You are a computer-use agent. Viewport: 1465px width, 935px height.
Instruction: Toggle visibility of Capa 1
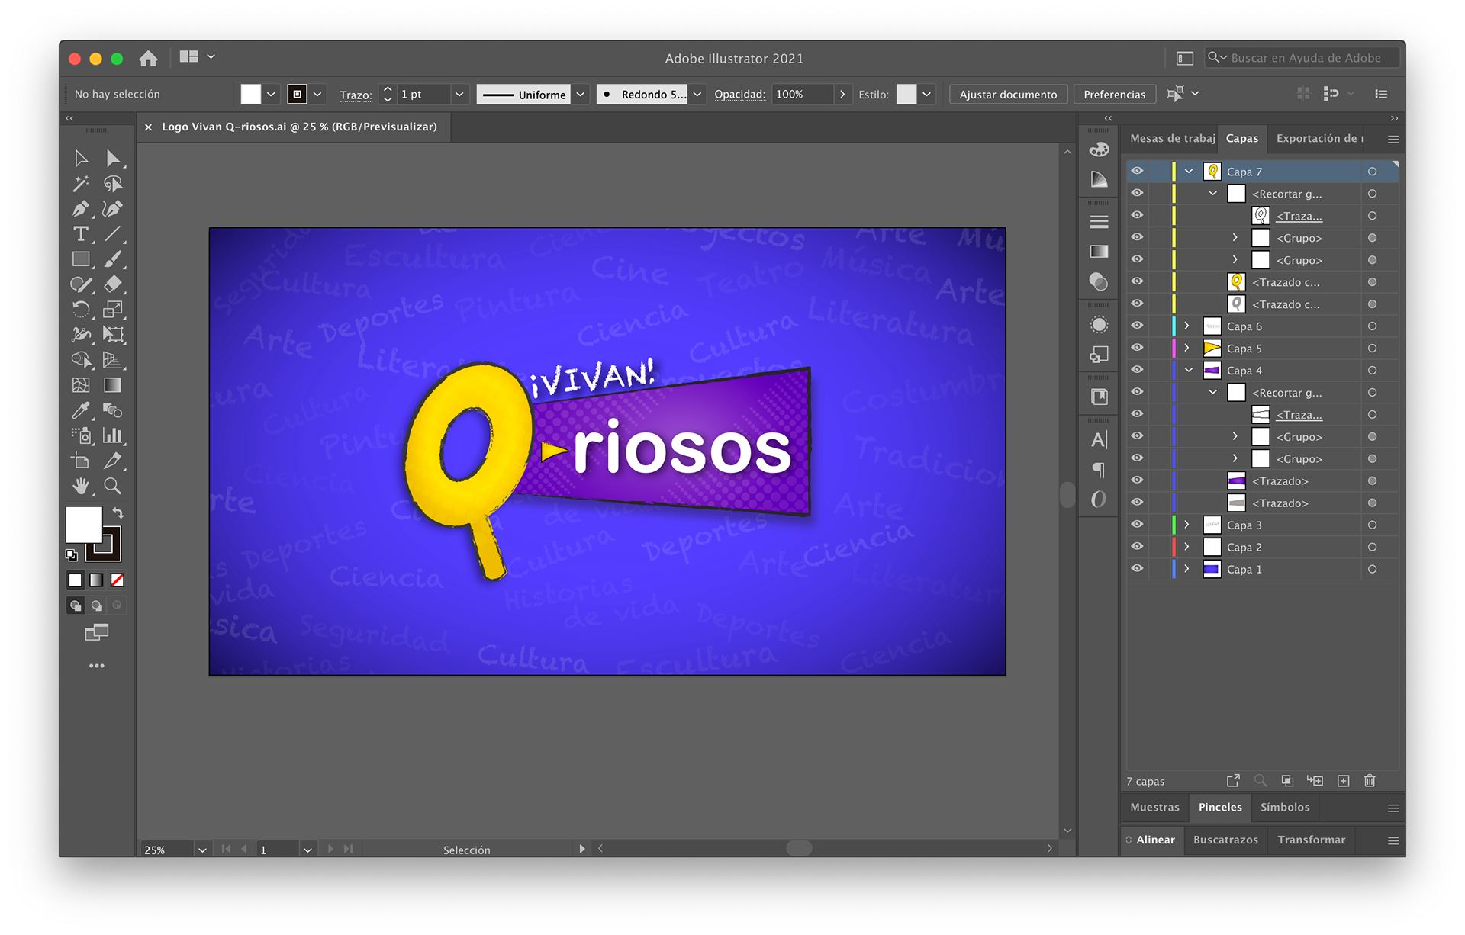1137,569
